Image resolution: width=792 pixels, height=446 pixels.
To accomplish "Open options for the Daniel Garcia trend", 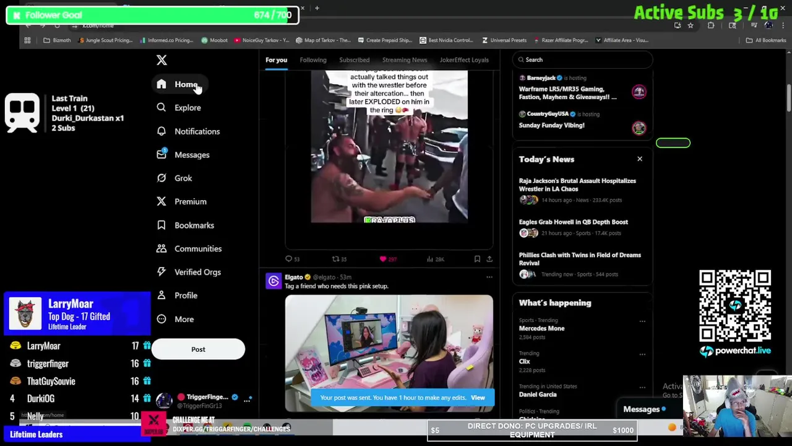I will pyautogui.click(x=642, y=388).
